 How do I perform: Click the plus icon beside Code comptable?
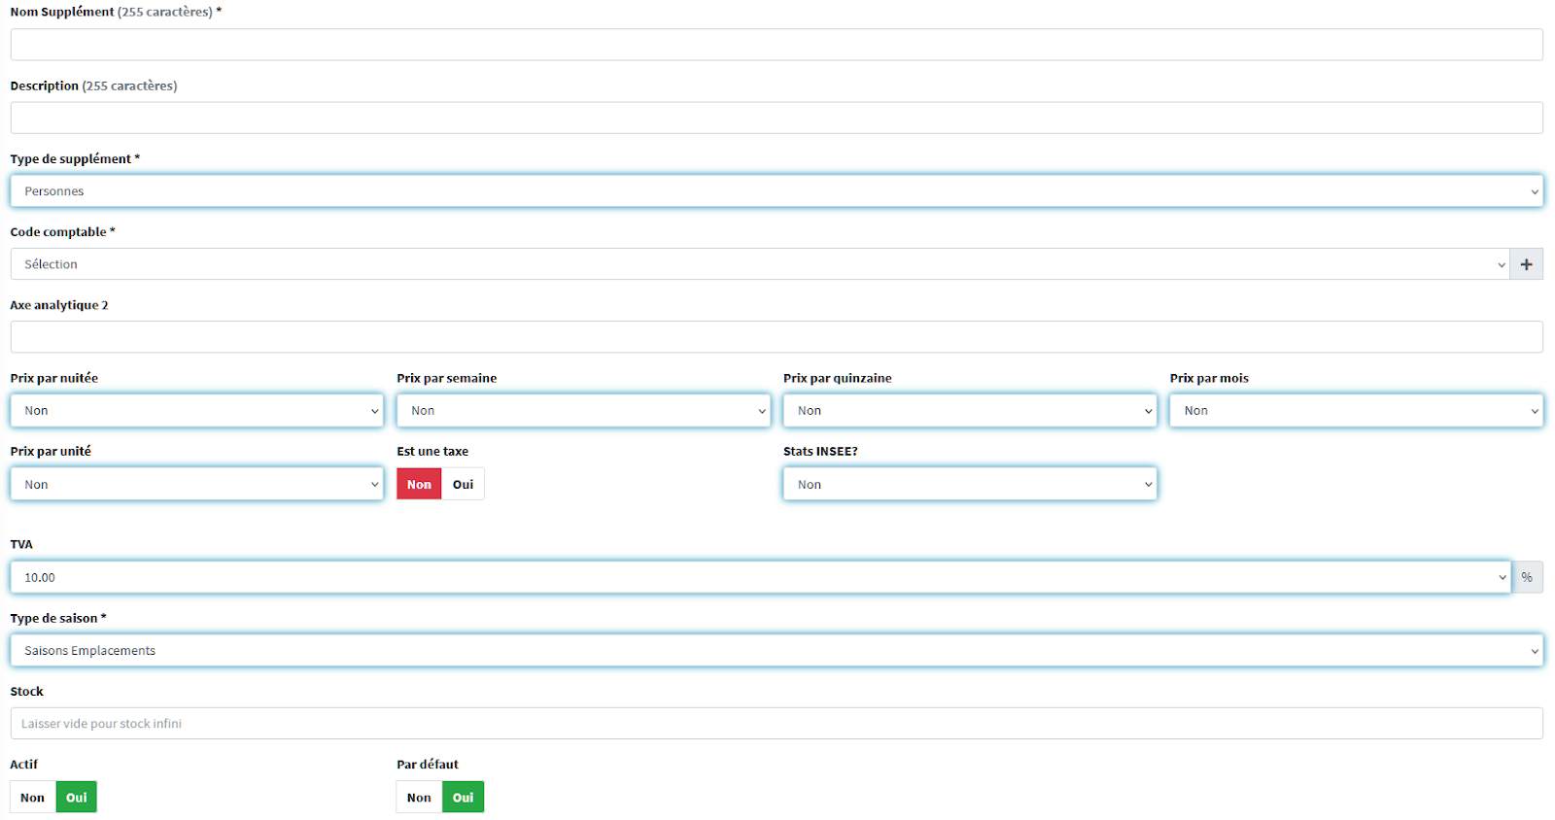1526,264
